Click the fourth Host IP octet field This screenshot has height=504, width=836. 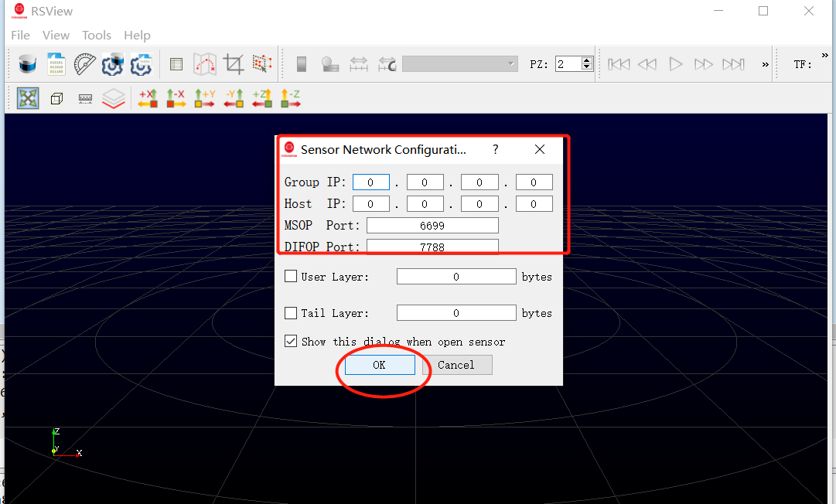click(x=534, y=204)
